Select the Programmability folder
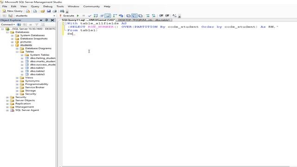The width and height of the screenshot is (297, 167). [37, 84]
